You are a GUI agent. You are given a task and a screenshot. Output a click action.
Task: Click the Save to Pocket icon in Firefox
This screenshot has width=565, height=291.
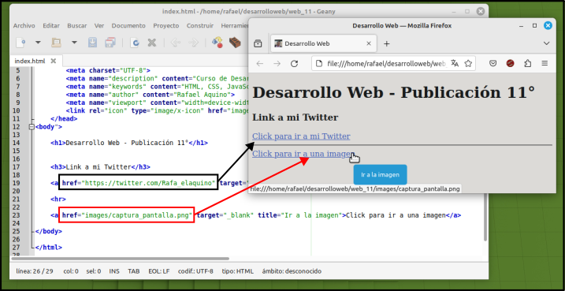point(493,64)
